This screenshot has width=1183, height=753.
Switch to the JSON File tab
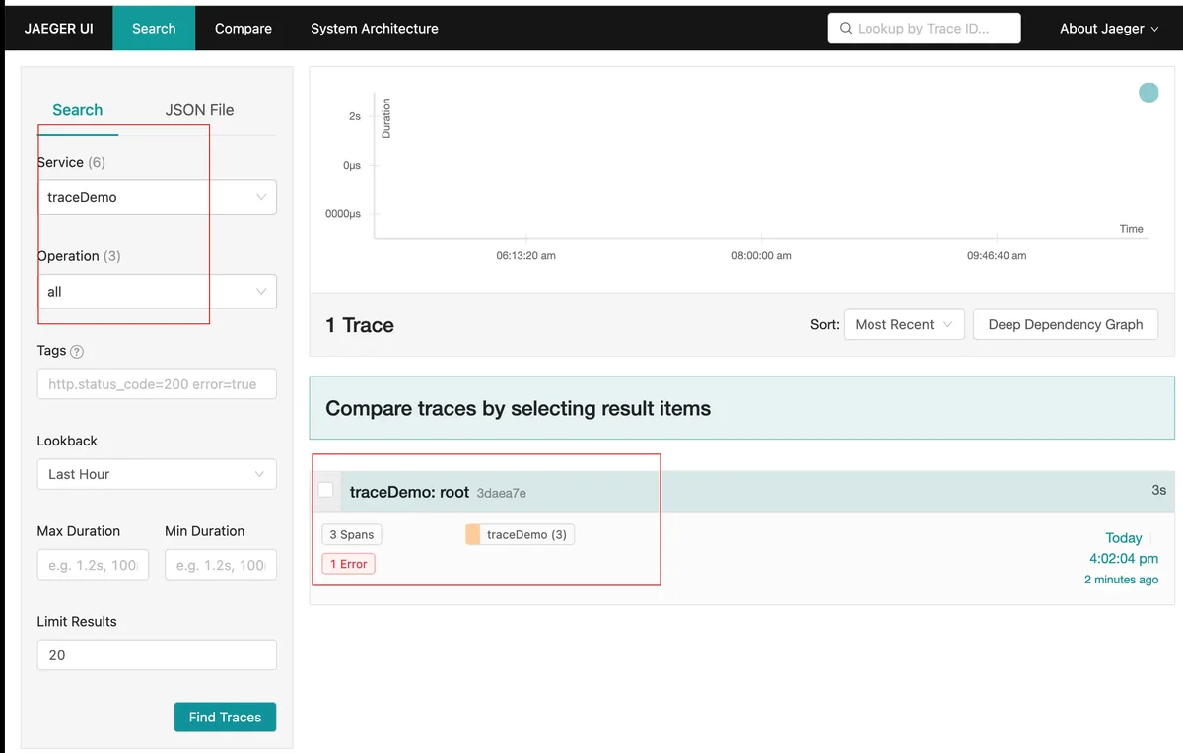[x=199, y=110]
